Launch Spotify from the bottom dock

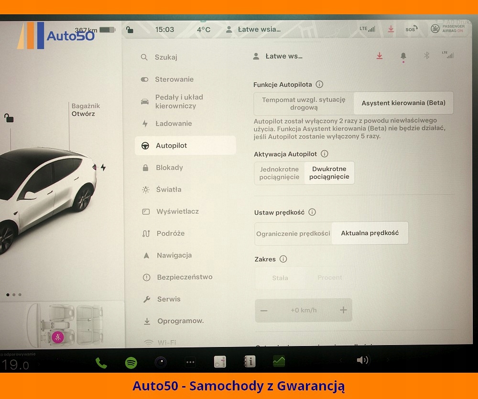[131, 363]
